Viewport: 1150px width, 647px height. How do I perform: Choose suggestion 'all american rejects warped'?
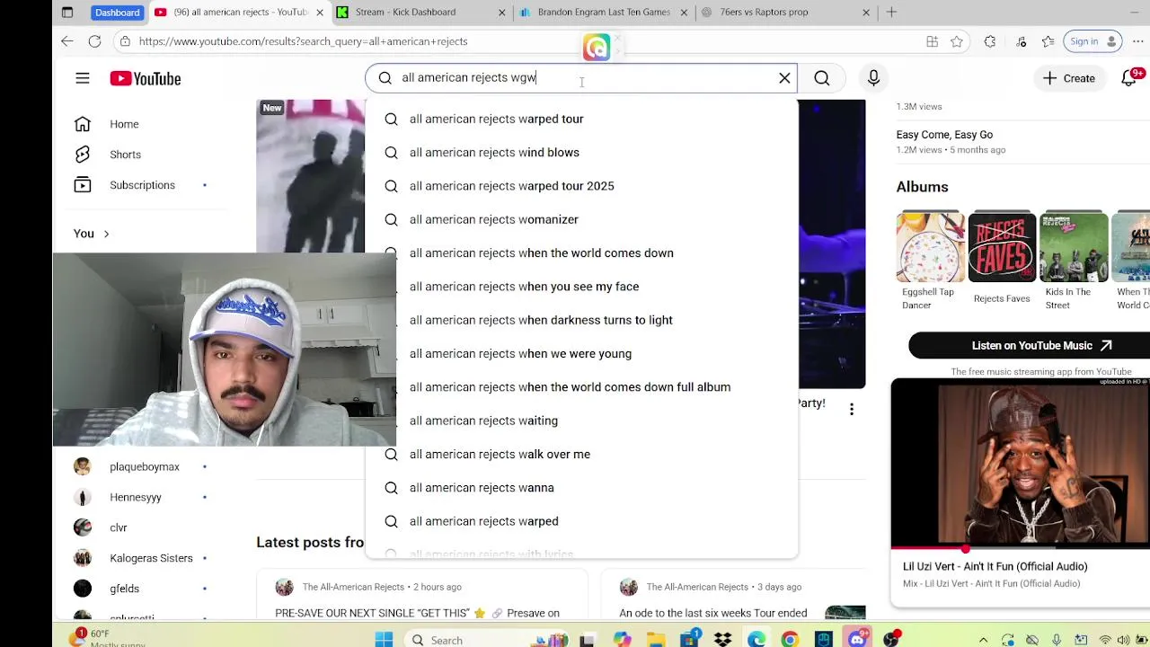(581, 521)
